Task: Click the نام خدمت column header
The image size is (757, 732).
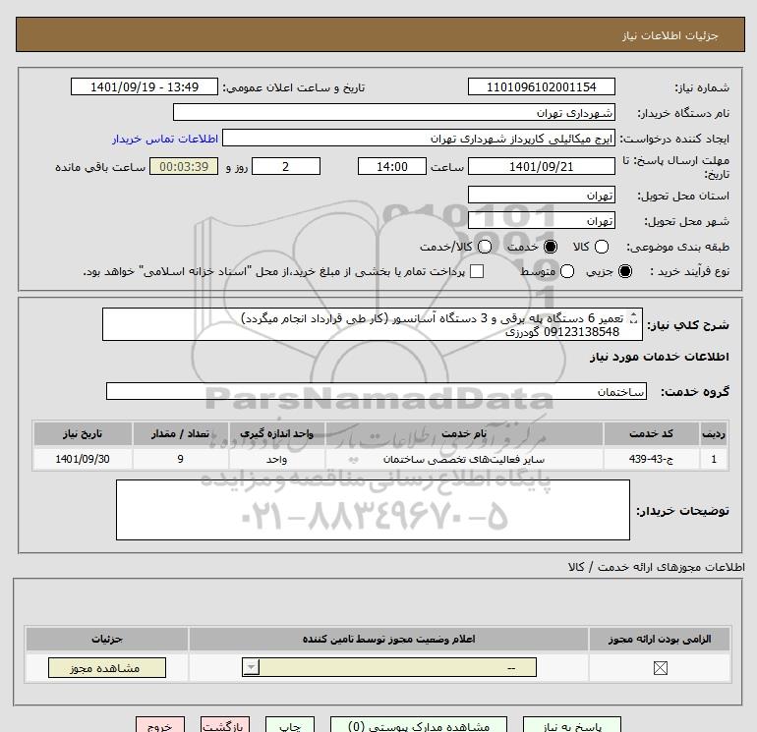Action: coord(464,433)
